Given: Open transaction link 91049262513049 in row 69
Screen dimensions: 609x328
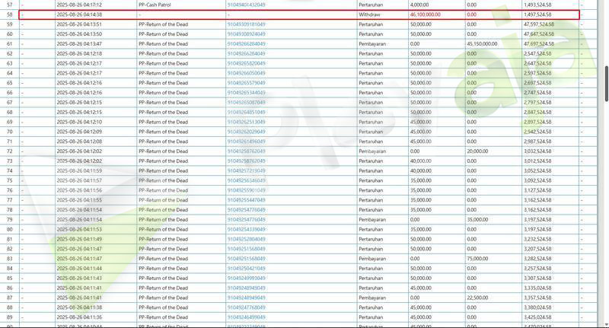Looking at the screenshot, I should click(246, 122).
